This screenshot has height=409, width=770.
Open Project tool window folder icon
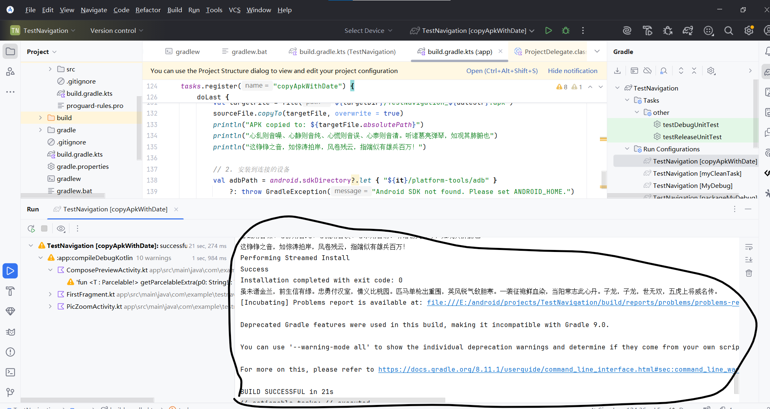(11, 52)
